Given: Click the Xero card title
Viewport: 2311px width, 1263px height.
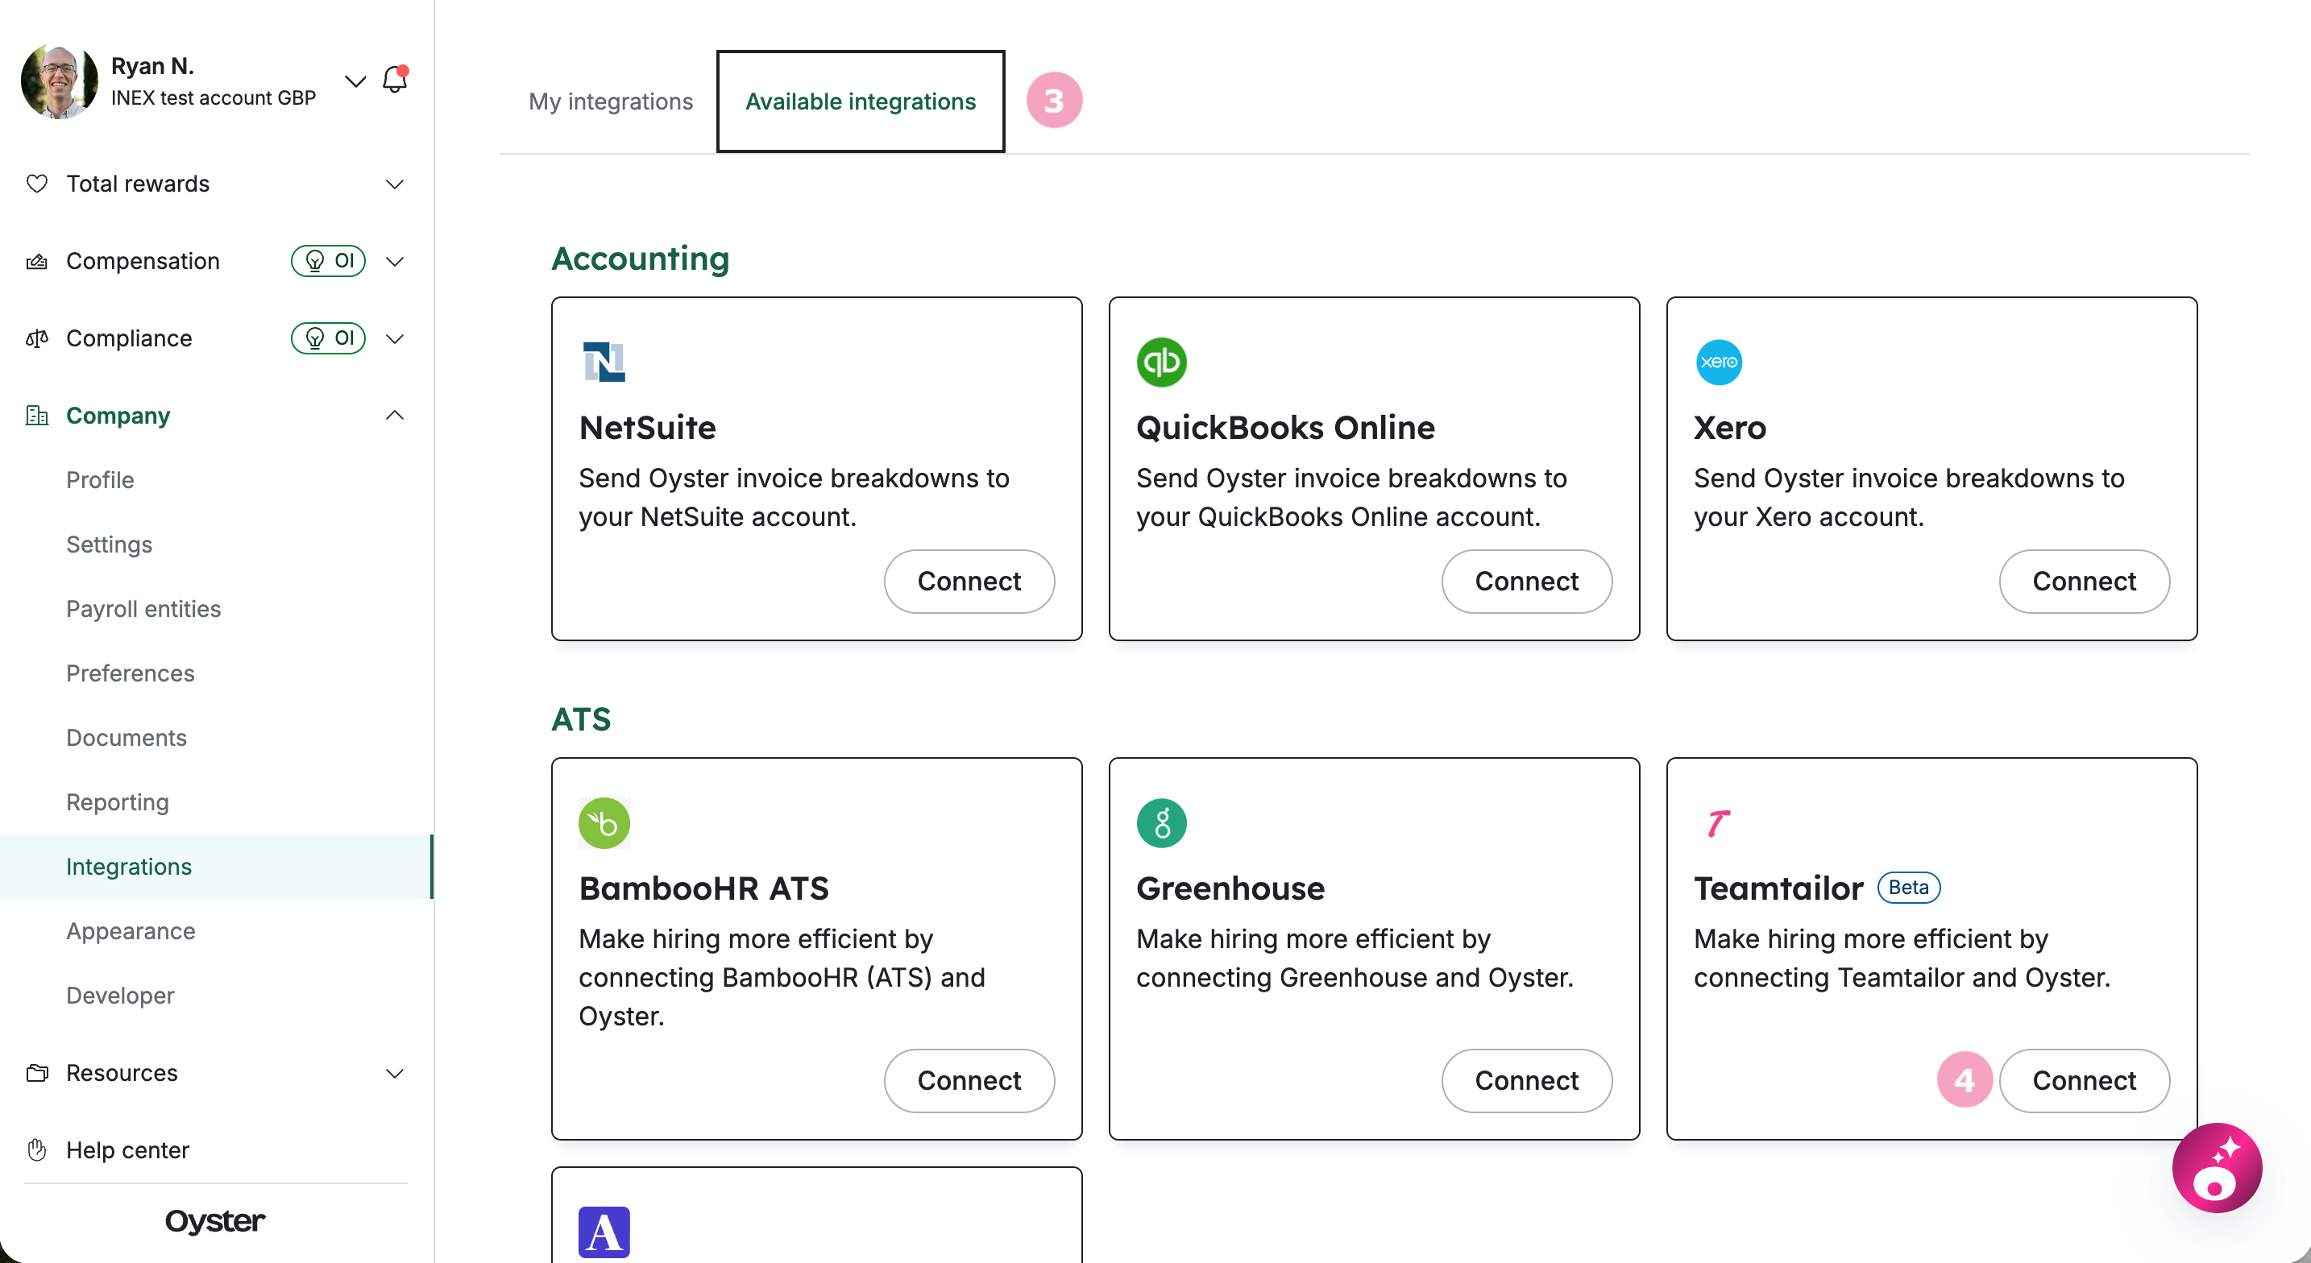Looking at the screenshot, I should (1730, 428).
